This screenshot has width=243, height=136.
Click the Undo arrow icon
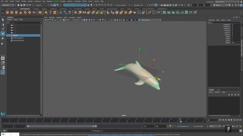pos(27,5)
